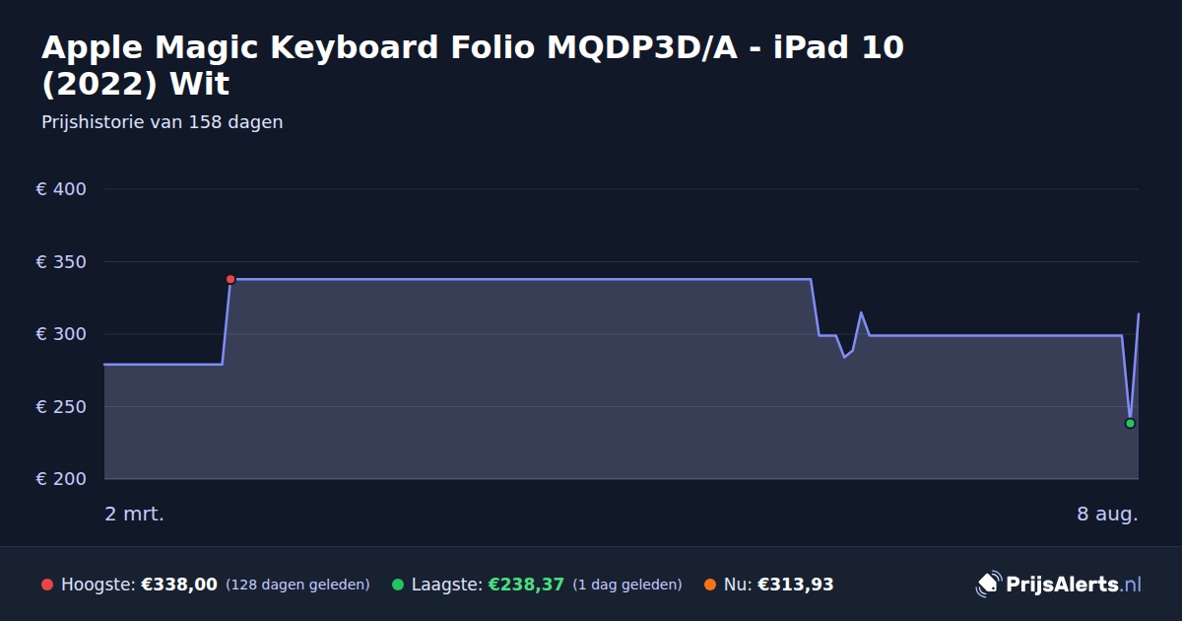This screenshot has width=1182, height=621.
Task: Click the Hoogste price €338,00
Action: [x=179, y=585]
